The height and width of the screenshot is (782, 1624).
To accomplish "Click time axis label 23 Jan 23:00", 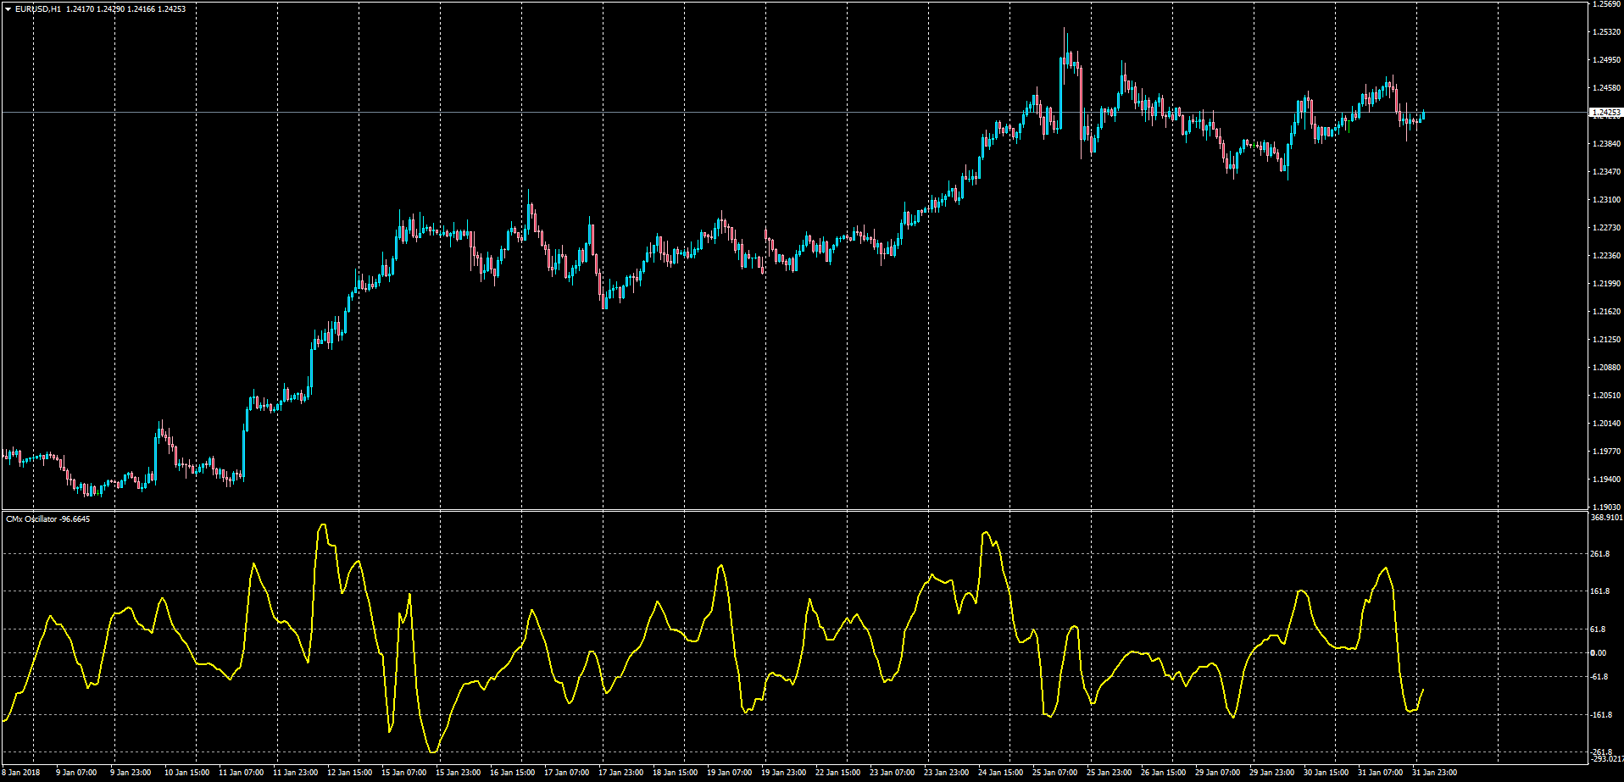I will point(946,773).
